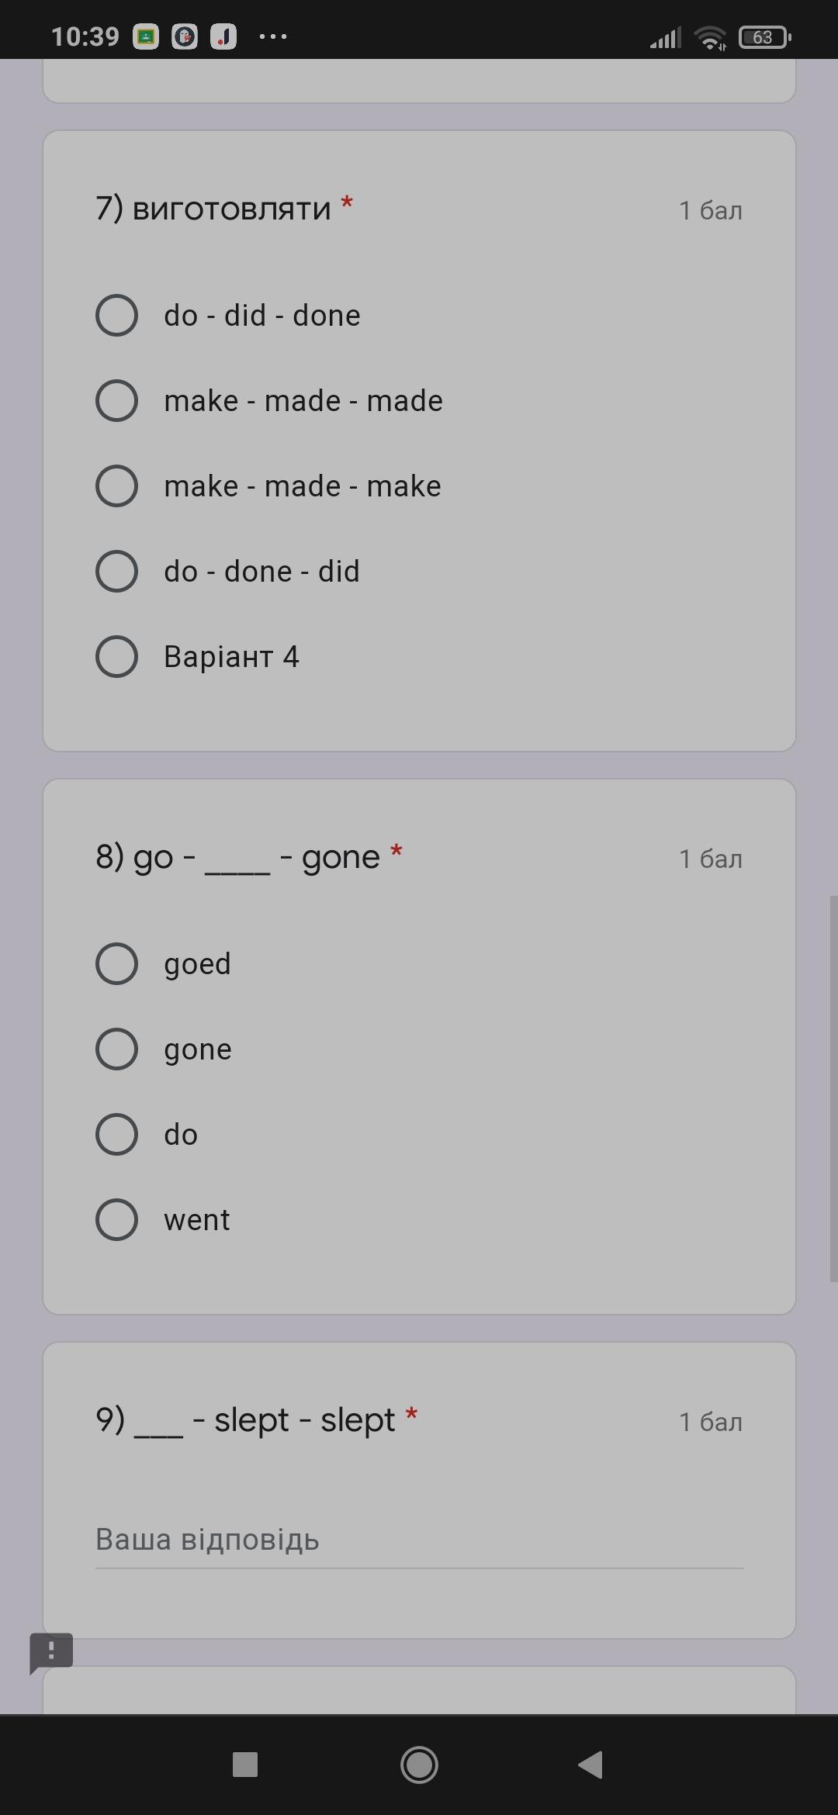Select "gone" radio in question 8
838x1815 pixels.
click(x=117, y=1049)
